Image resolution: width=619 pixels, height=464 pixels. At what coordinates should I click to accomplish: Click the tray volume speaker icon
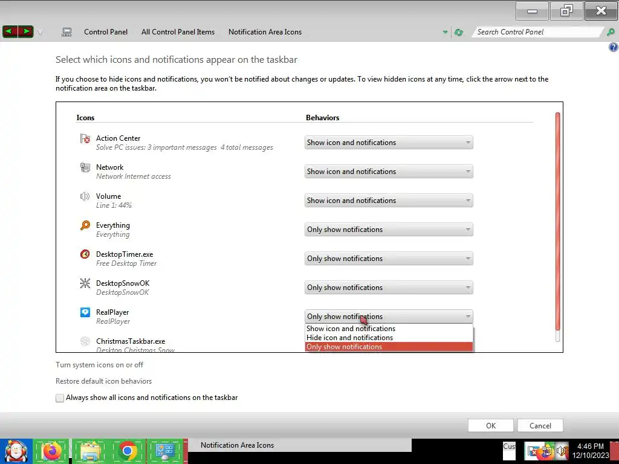tap(561, 451)
